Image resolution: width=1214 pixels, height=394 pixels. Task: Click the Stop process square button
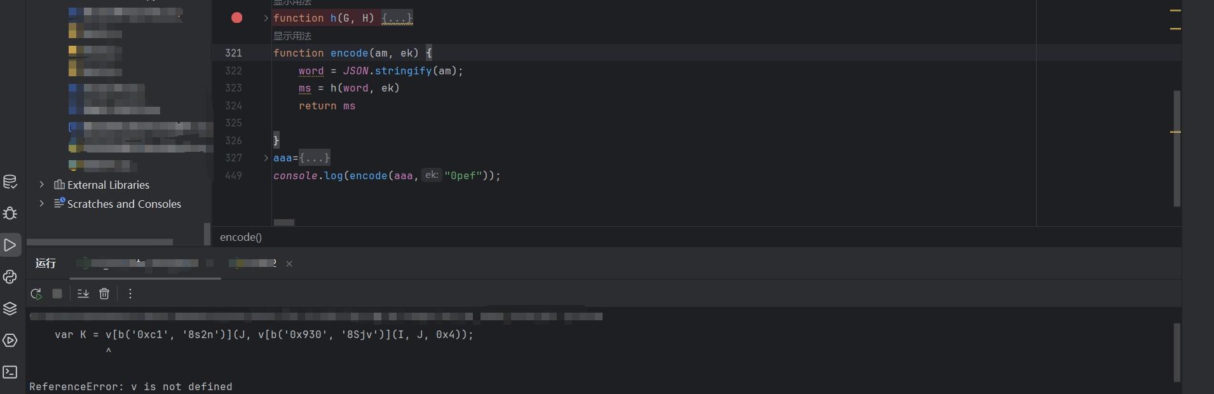tap(57, 294)
